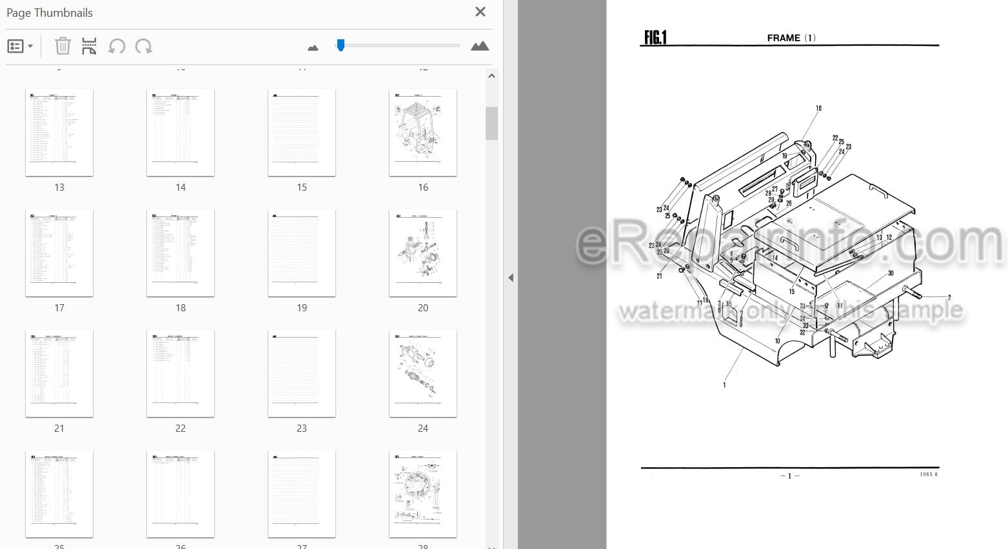Click the delete pages trash icon
The height and width of the screenshot is (549, 1008).
click(x=63, y=46)
